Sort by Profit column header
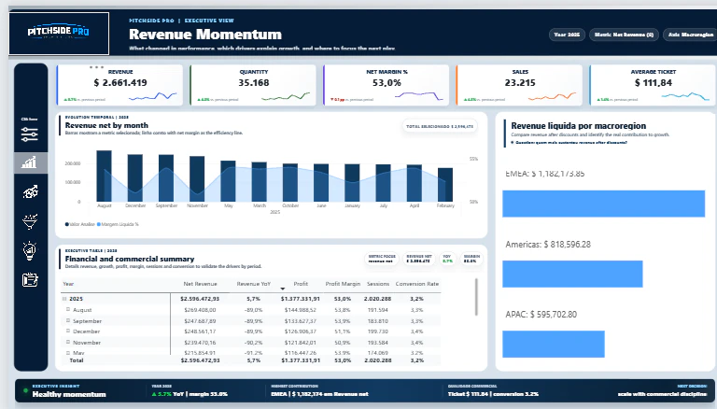 click(301, 284)
